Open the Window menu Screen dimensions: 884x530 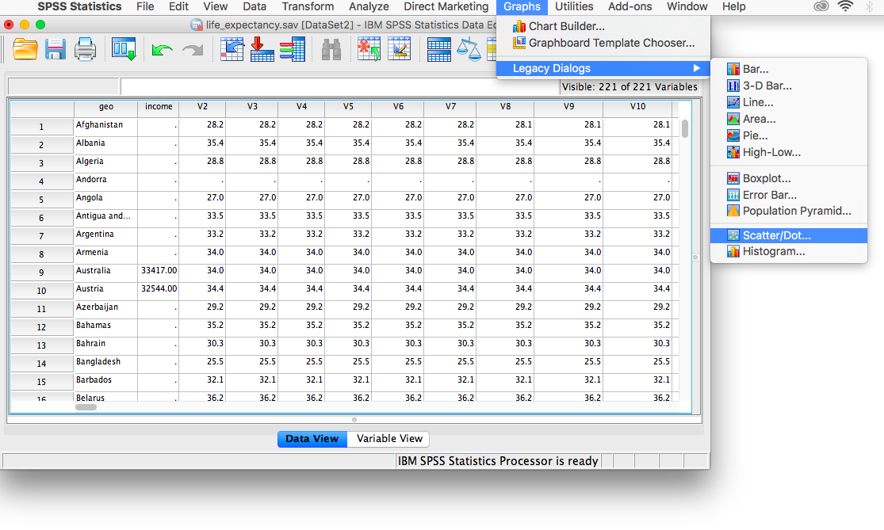(x=687, y=7)
